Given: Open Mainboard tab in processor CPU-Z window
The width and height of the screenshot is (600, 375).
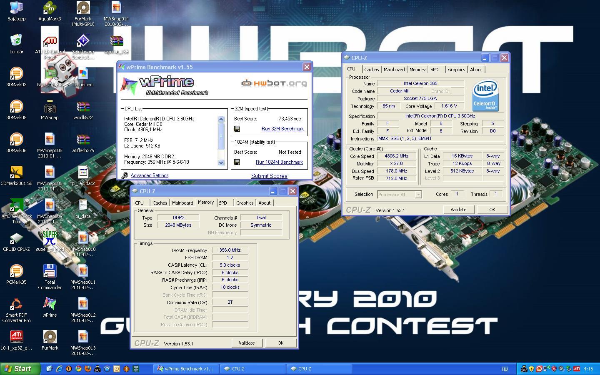Looking at the screenshot, I should (x=394, y=70).
